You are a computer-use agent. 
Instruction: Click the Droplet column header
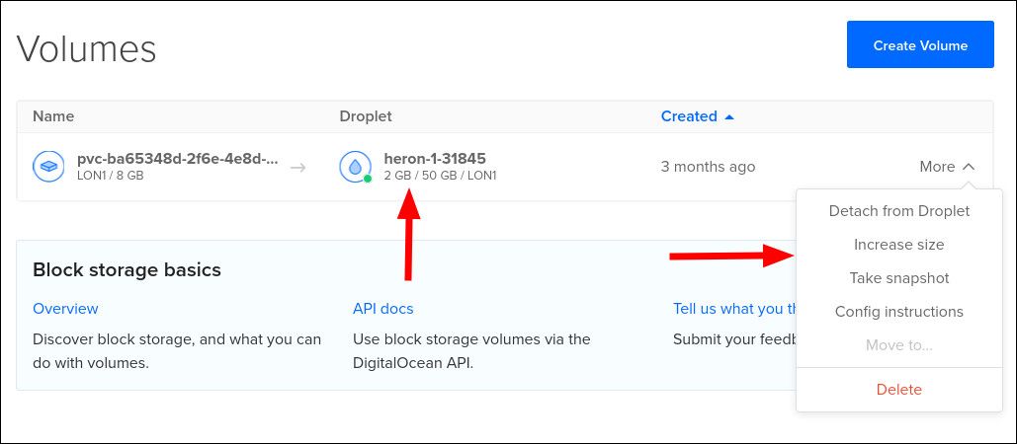coord(366,116)
